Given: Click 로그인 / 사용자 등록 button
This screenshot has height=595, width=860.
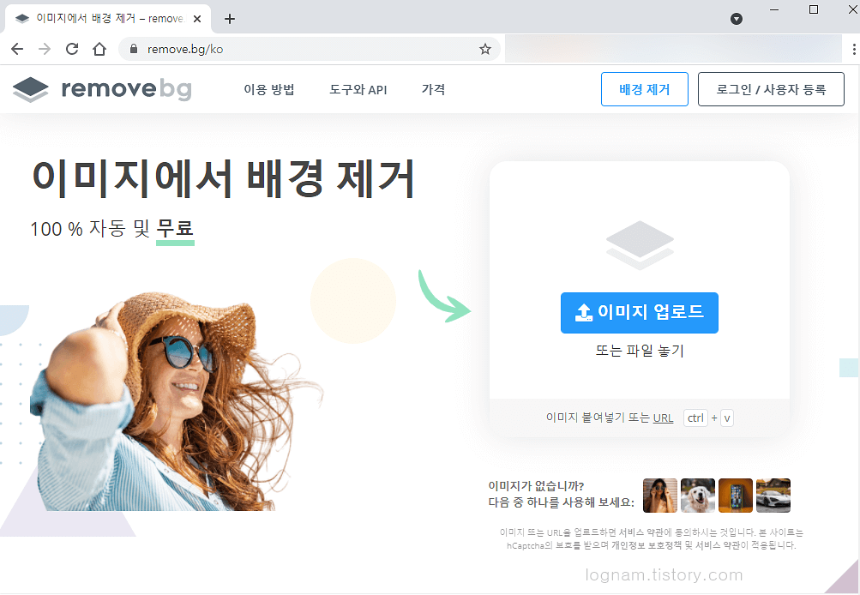Looking at the screenshot, I should (771, 89).
